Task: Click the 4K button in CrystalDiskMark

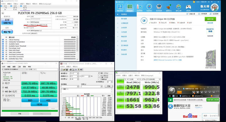Action: (x=120, y=106)
